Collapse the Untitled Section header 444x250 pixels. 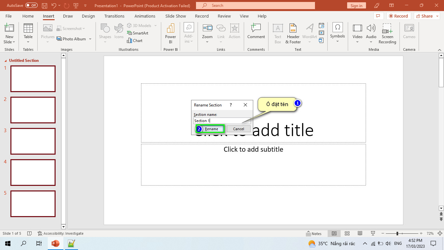coord(5,61)
